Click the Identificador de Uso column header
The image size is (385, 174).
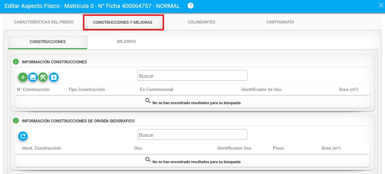pyautogui.click(x=261, y=89)
